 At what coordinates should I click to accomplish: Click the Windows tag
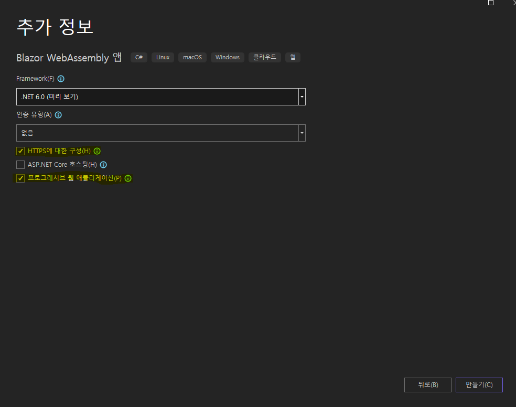[228, 57]
